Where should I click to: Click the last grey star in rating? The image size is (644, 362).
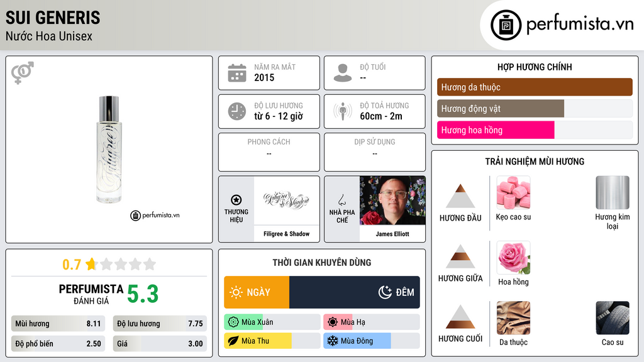pyautogui.click(x=150, y=264)
